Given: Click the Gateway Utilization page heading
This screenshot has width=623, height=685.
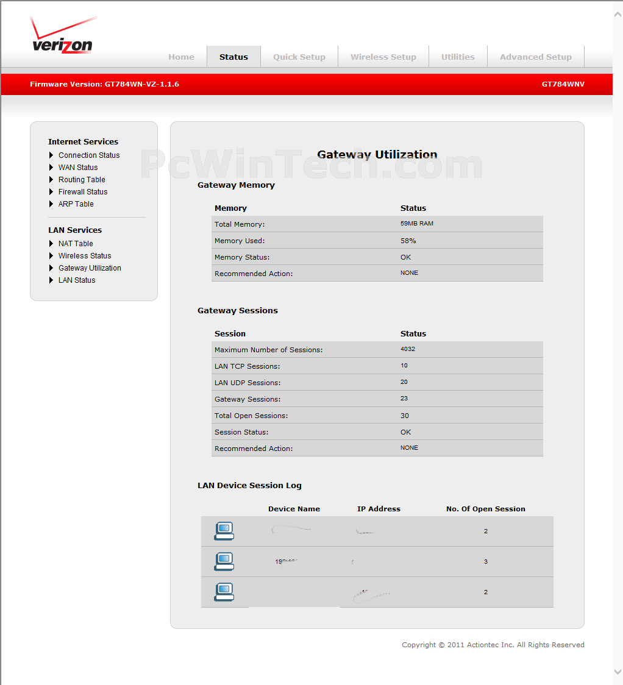Looking at the screenshot, I should tap(377, 155).
